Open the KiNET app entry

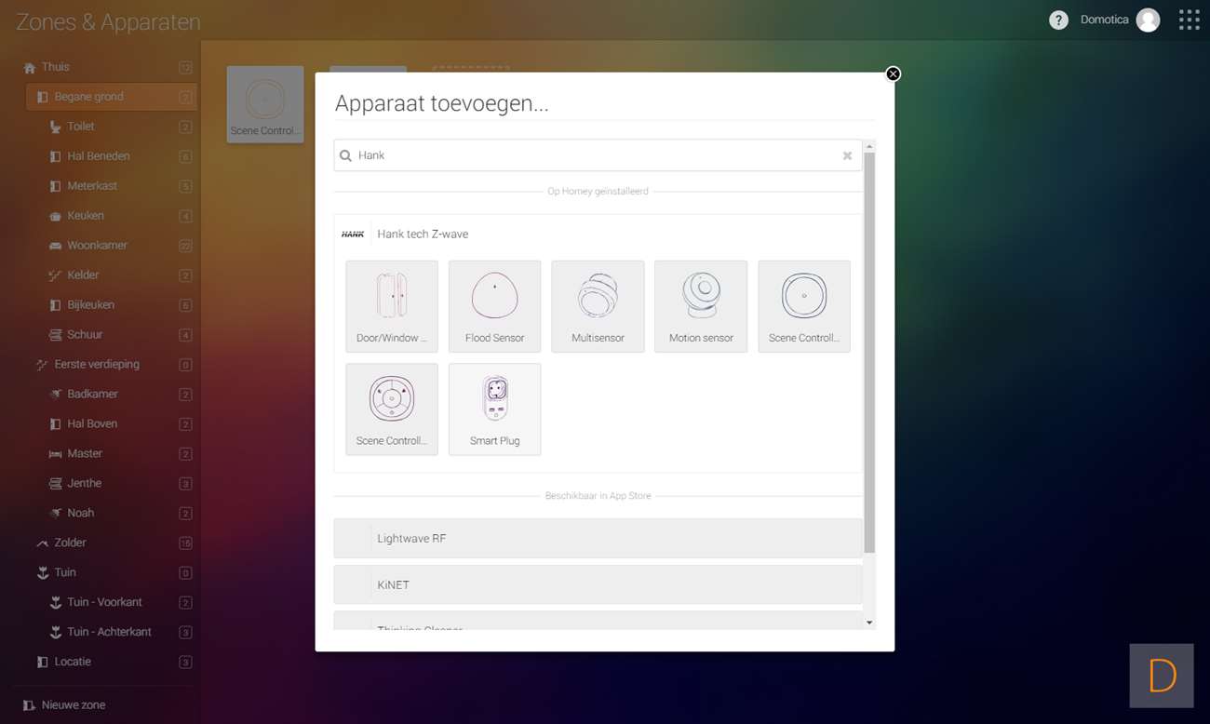[598, 585]
